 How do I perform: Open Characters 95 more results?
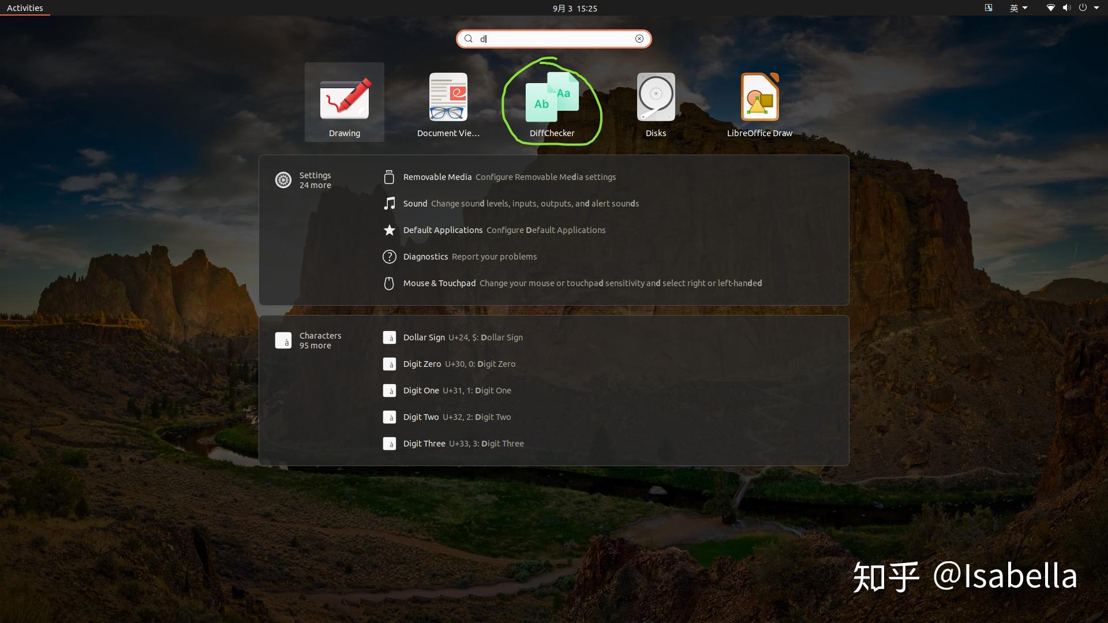pyautogui.click(x=320, y=340)
